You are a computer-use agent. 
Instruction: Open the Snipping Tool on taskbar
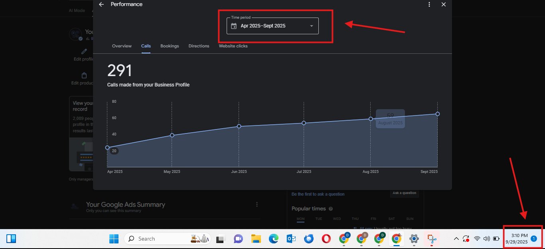pyautogui.click(x=432, y=239)
